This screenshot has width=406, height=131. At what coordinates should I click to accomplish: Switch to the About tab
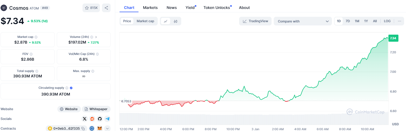pos(244,8)
